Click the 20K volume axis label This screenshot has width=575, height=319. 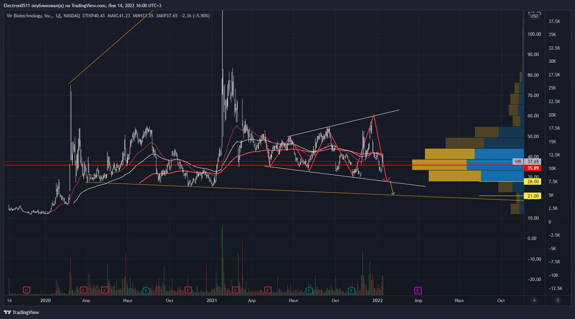click(552, 115)
